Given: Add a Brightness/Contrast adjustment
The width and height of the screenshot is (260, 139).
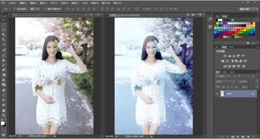Looking at the screenshot, I should (225, 56).
